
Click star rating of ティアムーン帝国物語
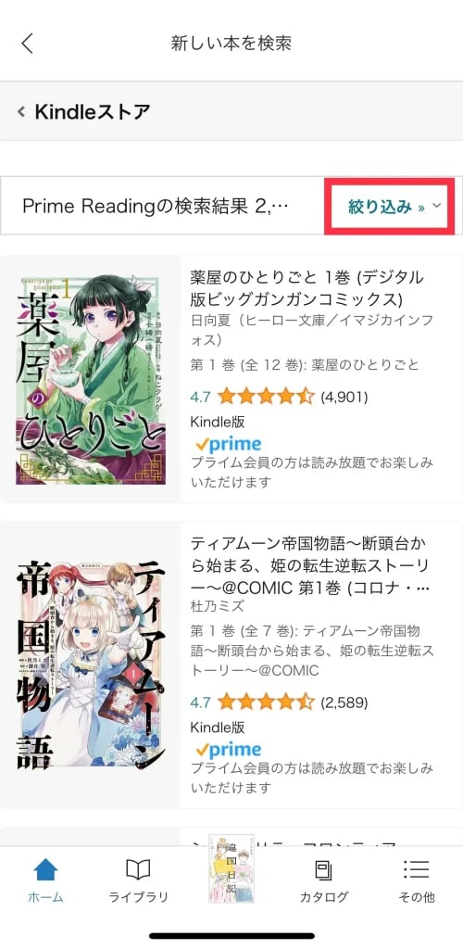266,702
